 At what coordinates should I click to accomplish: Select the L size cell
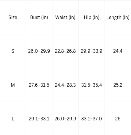(x=13, y=119)
